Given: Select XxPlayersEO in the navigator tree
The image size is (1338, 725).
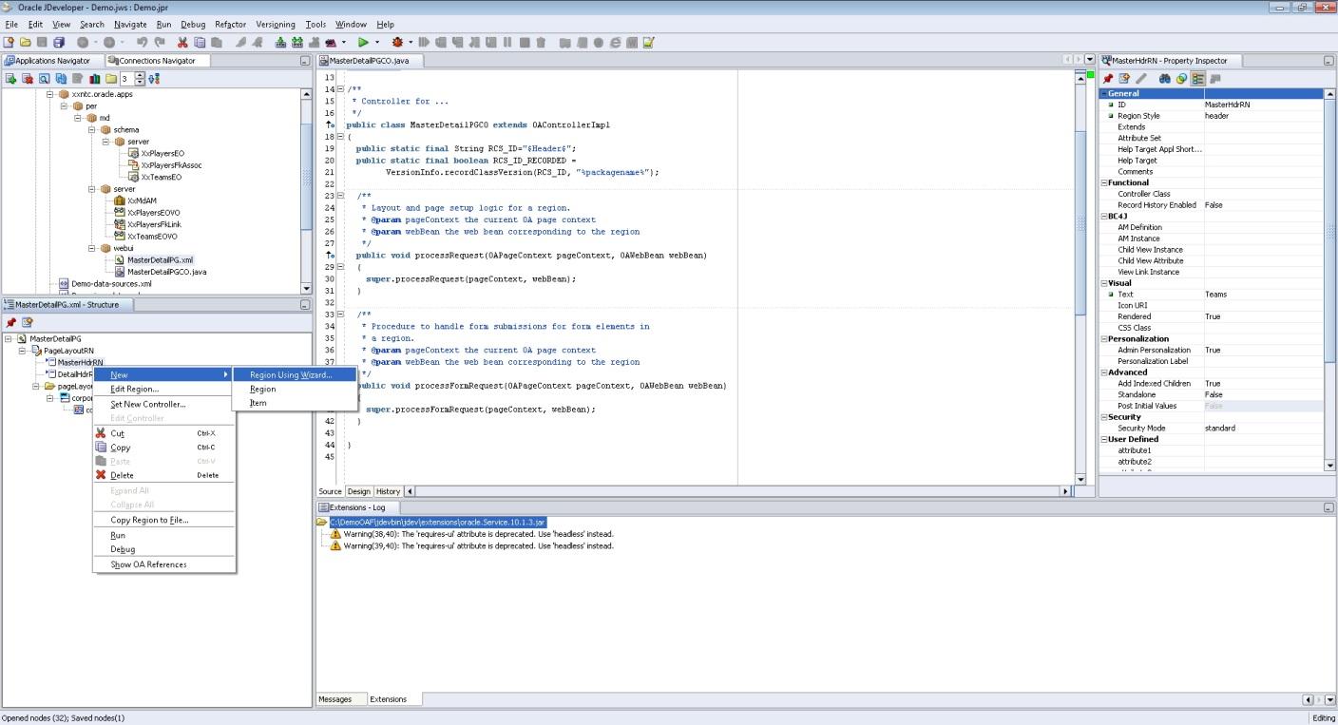Looking at the screenshot, I should click(x=162, y=153).
